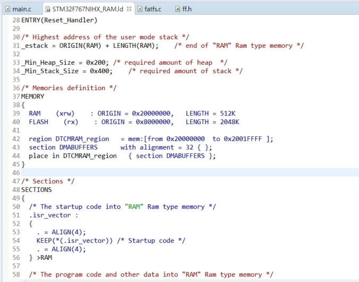Click the DTCMRAM_region name on line 42

tap(82, 139)
